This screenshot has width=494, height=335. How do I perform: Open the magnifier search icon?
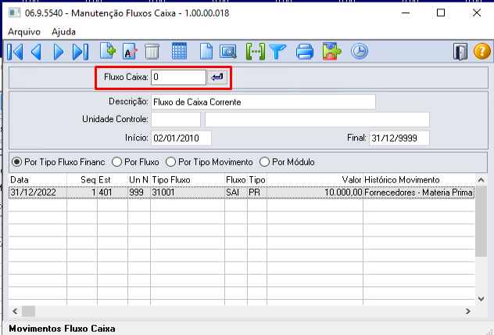click(x=228, y=52)
